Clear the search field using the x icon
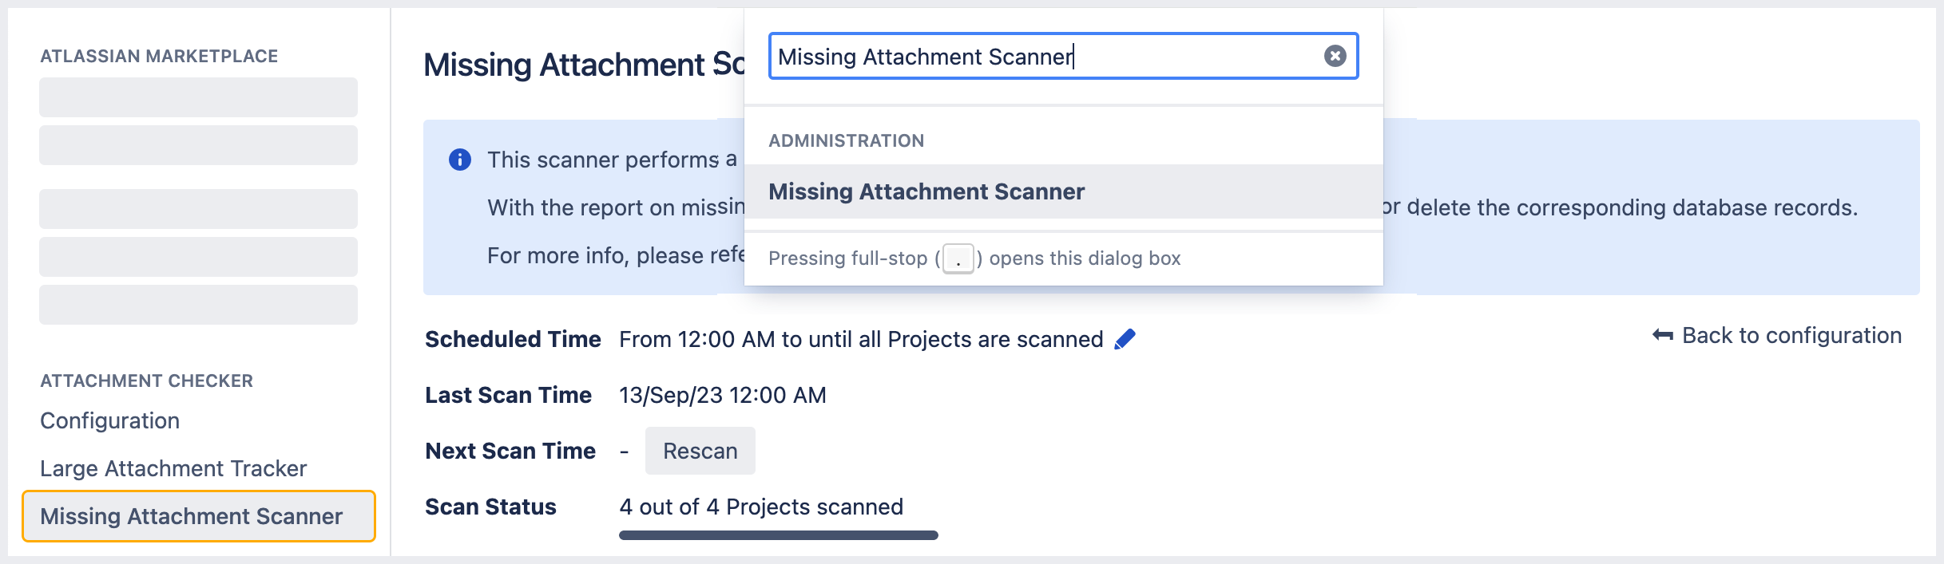Viewport: 1944px width, 564px height. [1334, 56]
